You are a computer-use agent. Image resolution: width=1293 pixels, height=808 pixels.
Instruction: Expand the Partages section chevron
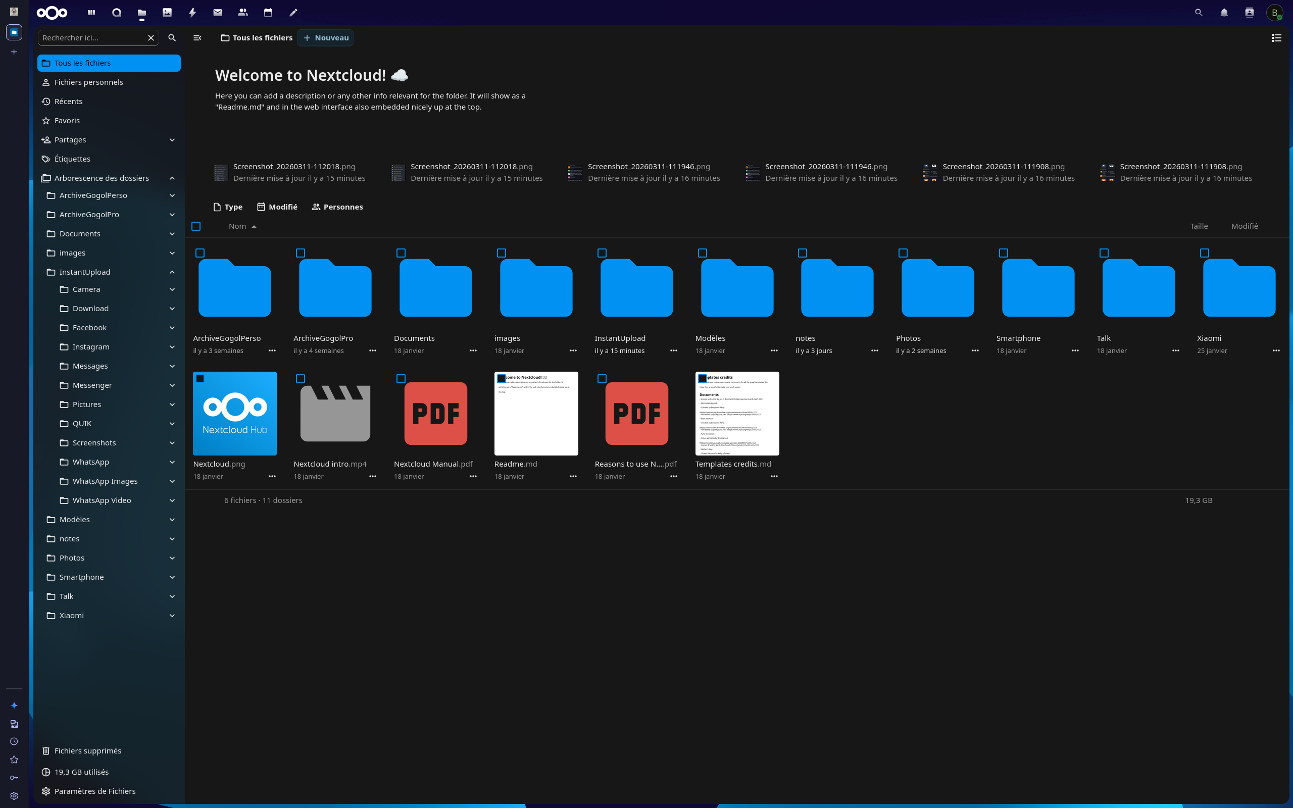point(172,140)
